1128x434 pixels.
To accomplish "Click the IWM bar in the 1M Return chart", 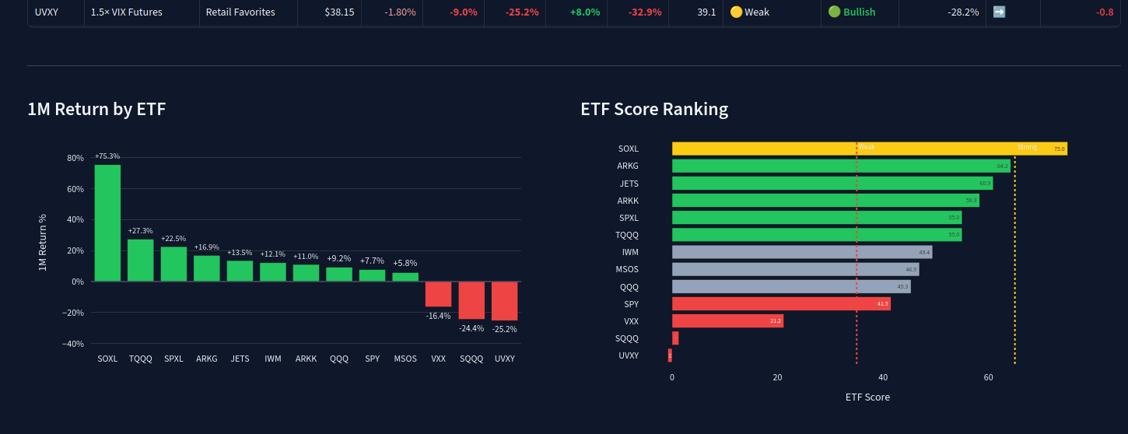I will tap(273, 271).
